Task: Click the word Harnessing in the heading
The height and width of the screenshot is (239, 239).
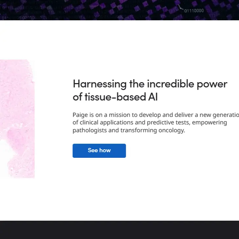Action: point(100,84)
